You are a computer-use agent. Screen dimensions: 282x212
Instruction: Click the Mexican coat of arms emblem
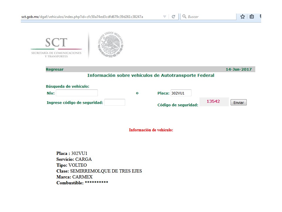click(x=110, y=45)
